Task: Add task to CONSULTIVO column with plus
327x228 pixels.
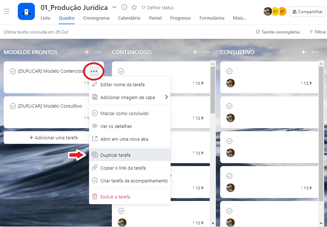Action: click(303, 52)
